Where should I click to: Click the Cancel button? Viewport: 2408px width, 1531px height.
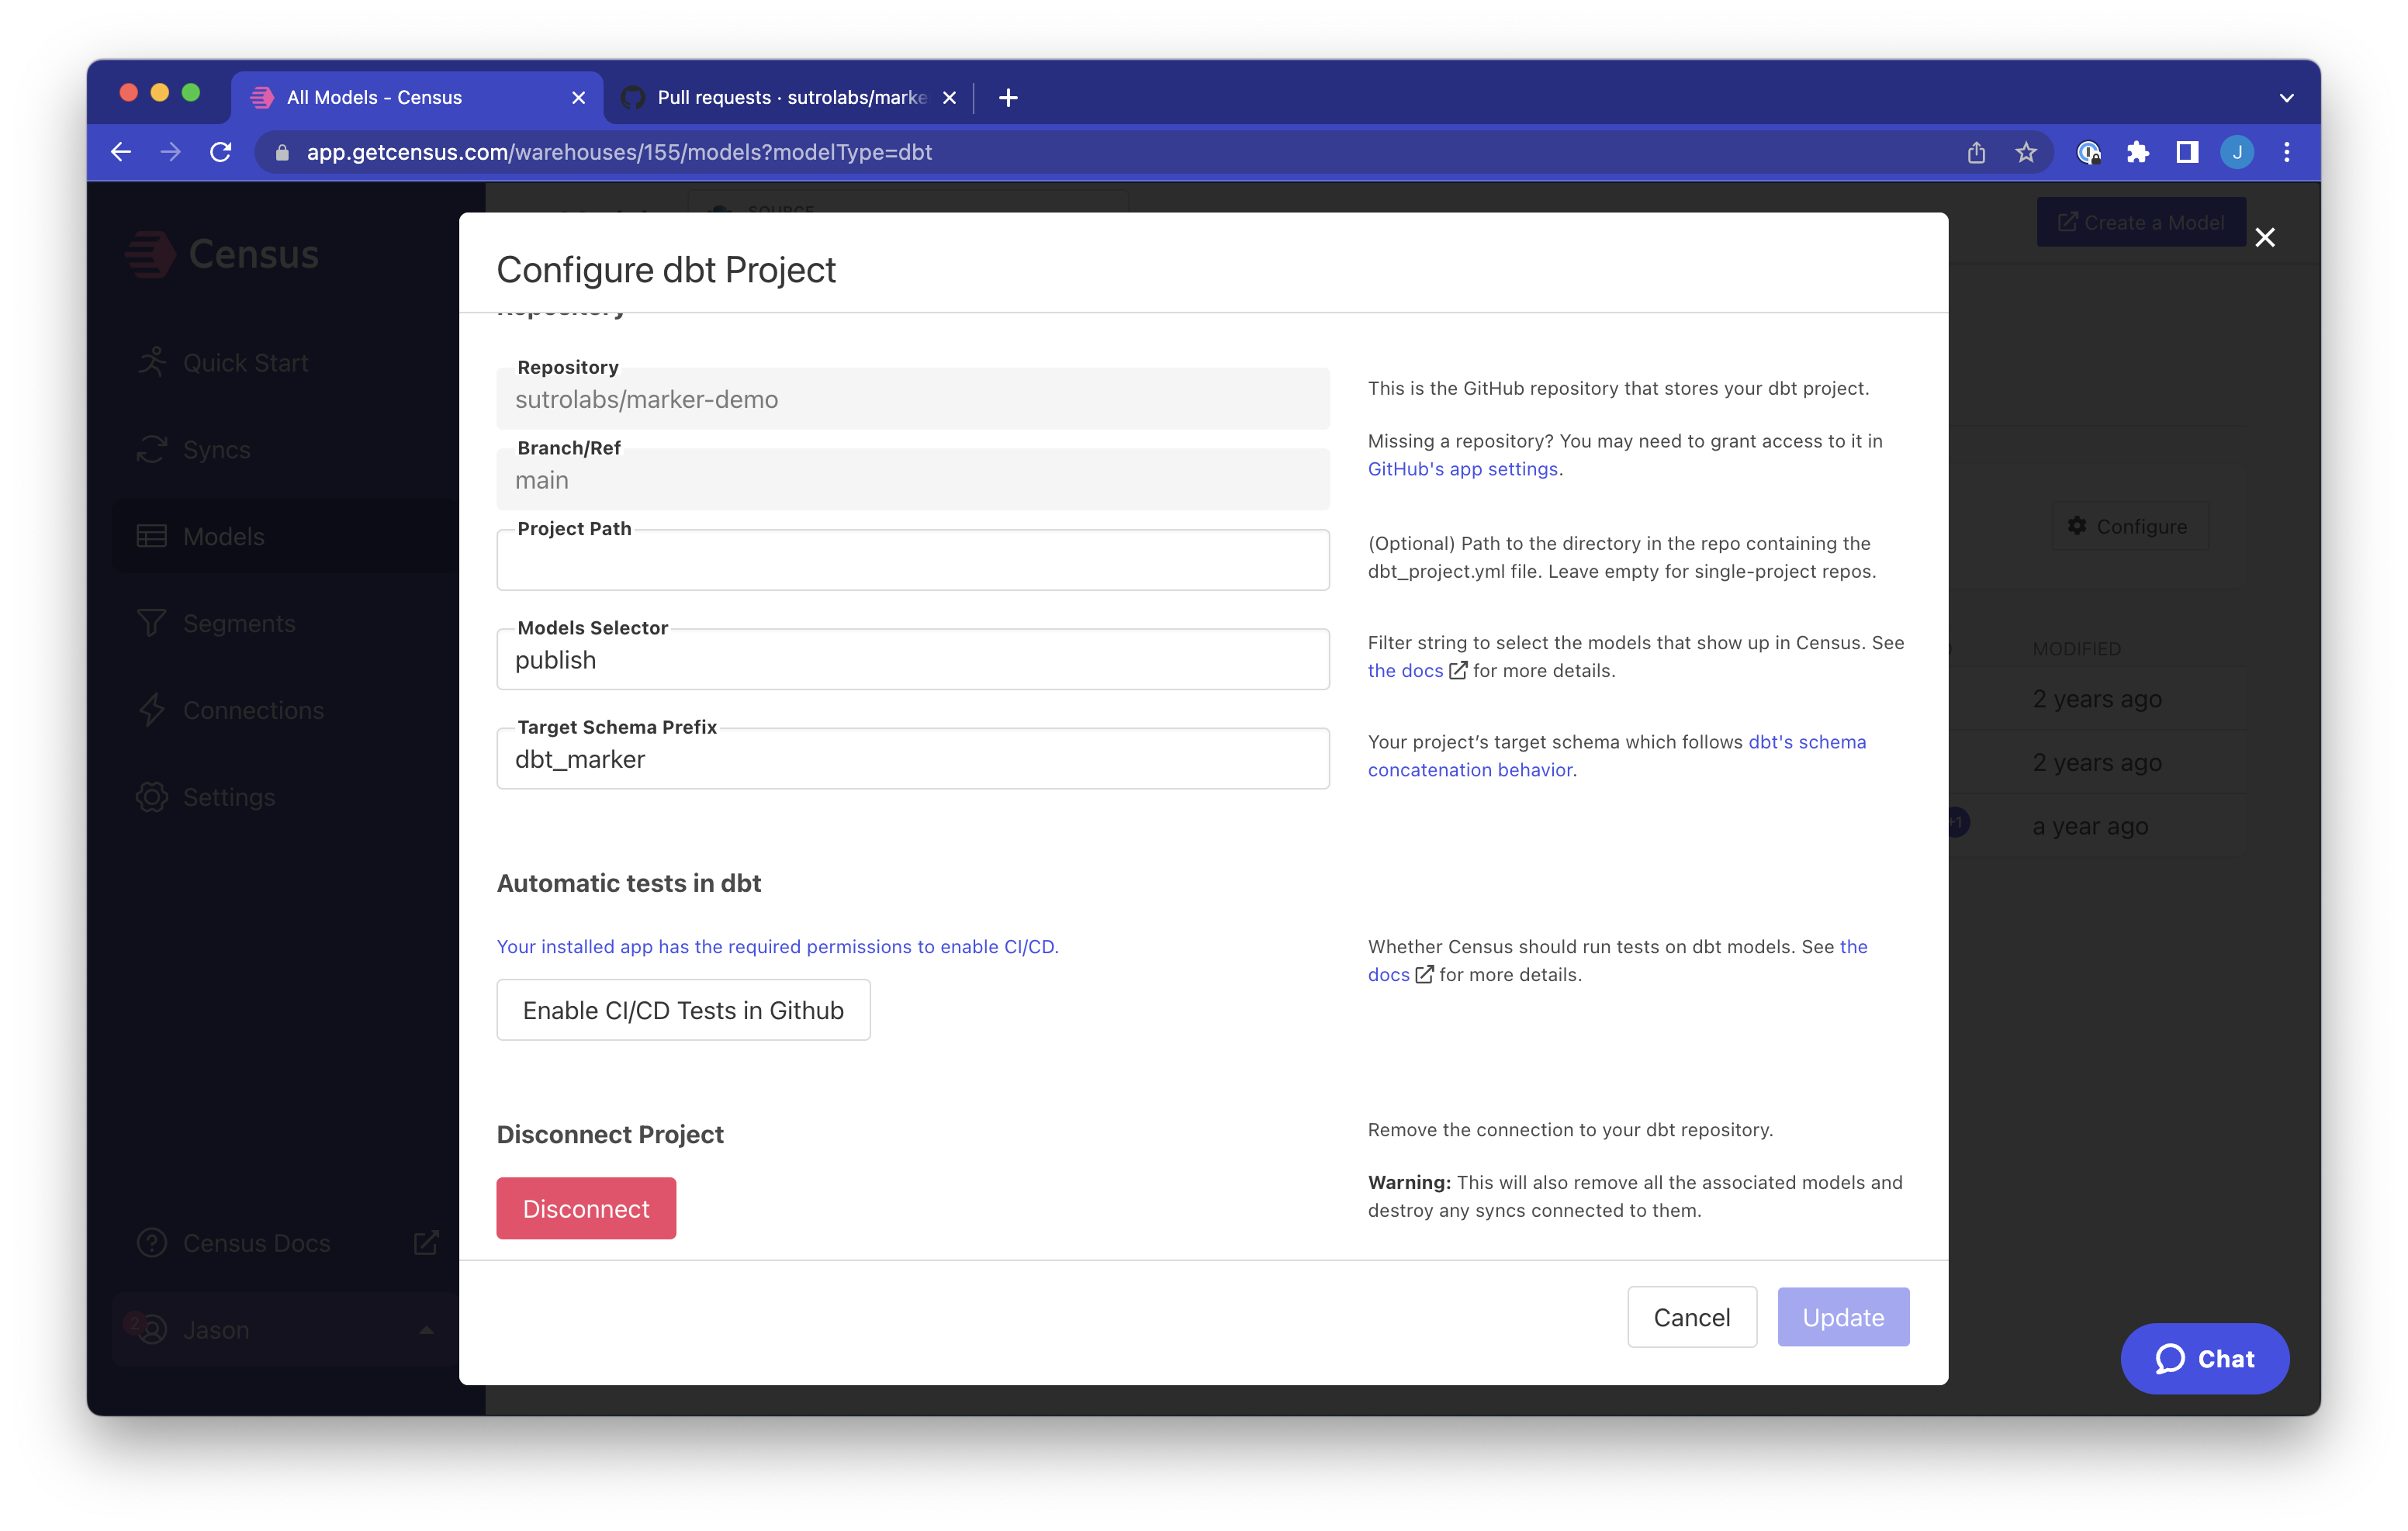click(x=1691, y=1317)
